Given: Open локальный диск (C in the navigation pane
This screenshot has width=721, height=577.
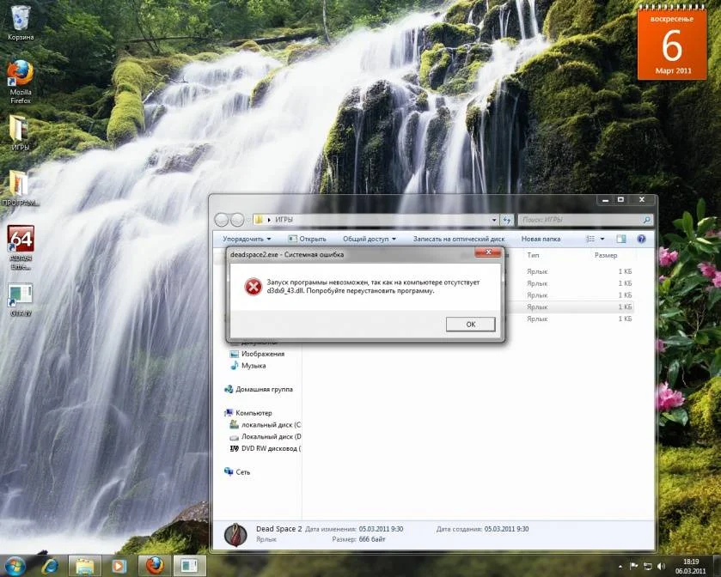Looking at the screenshot, I should point(266,425).
